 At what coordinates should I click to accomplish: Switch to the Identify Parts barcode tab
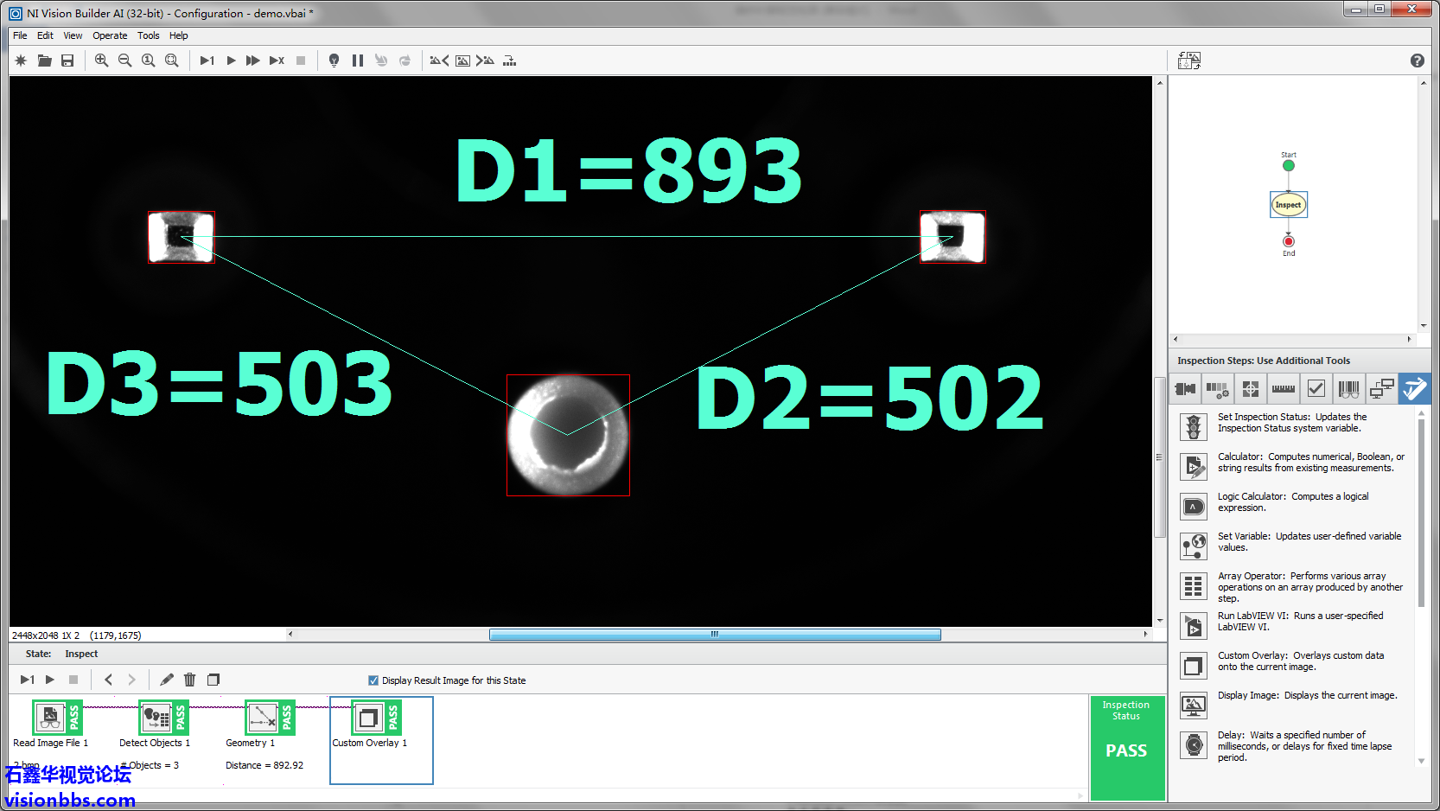click(x=1348, y=389)
